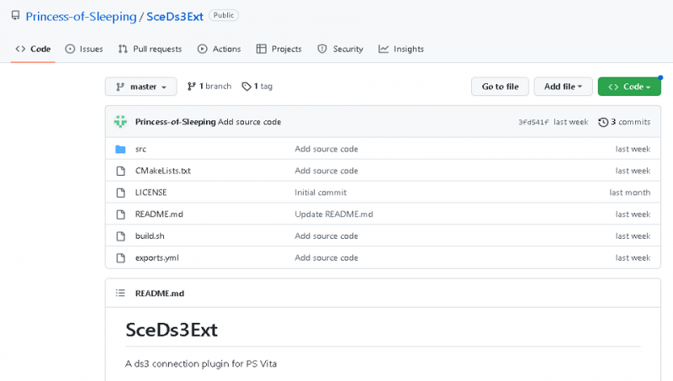
Task: Click the CMakeLists.txt file icon
Action: pyautogui.click(x=120, y=171)
